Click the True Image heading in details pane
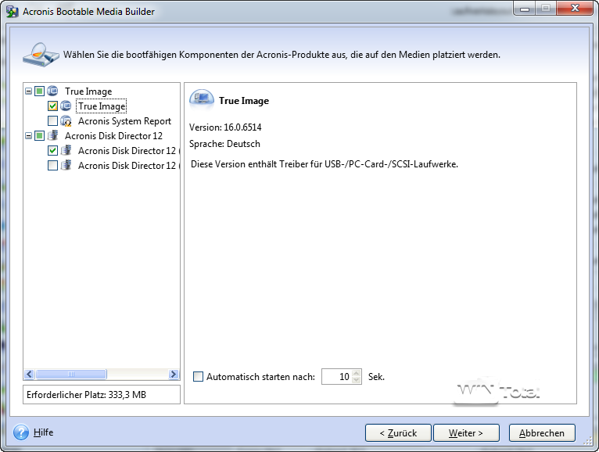The image size is (599, 452). [x=244, y=101]
